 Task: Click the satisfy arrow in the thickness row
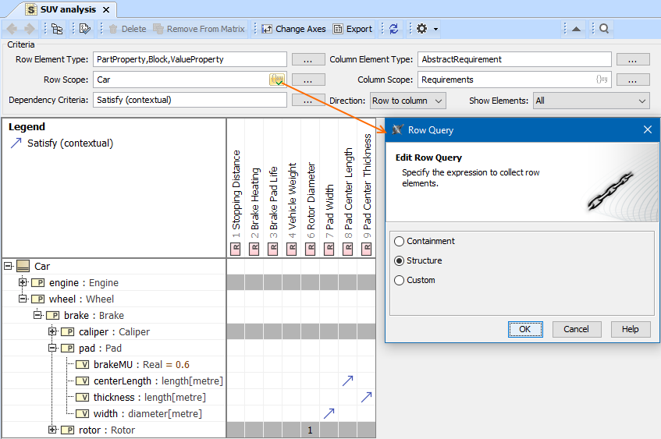point(366,397)
